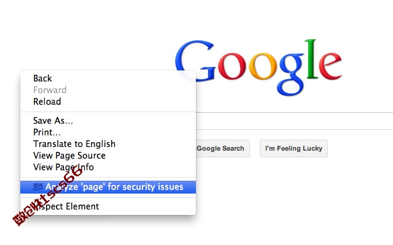Select Analyze 'page' for security issues text
Image resolution: width=393 pixels, height=245 pixels.
[114, 187]
